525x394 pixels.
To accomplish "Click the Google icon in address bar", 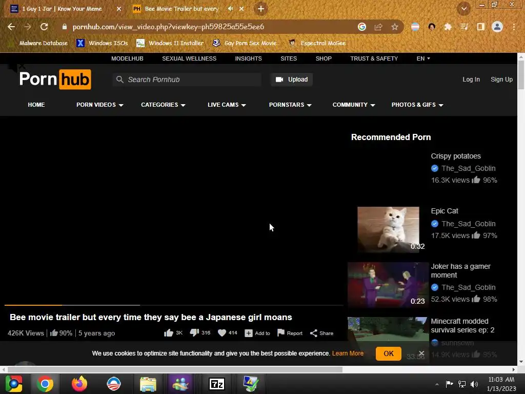I will coord(362,27).
